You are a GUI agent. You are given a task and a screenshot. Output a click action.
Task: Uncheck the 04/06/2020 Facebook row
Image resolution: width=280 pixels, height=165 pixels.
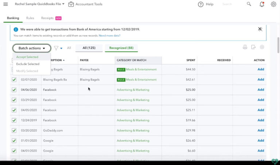click(14, 90)
